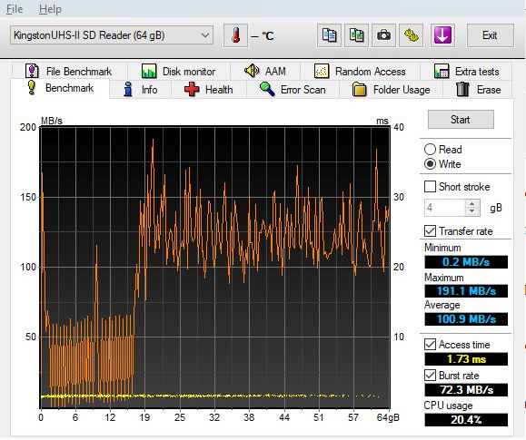Click the Start benchmark button
Screen dimensions: 526x440
click(461, 120)
